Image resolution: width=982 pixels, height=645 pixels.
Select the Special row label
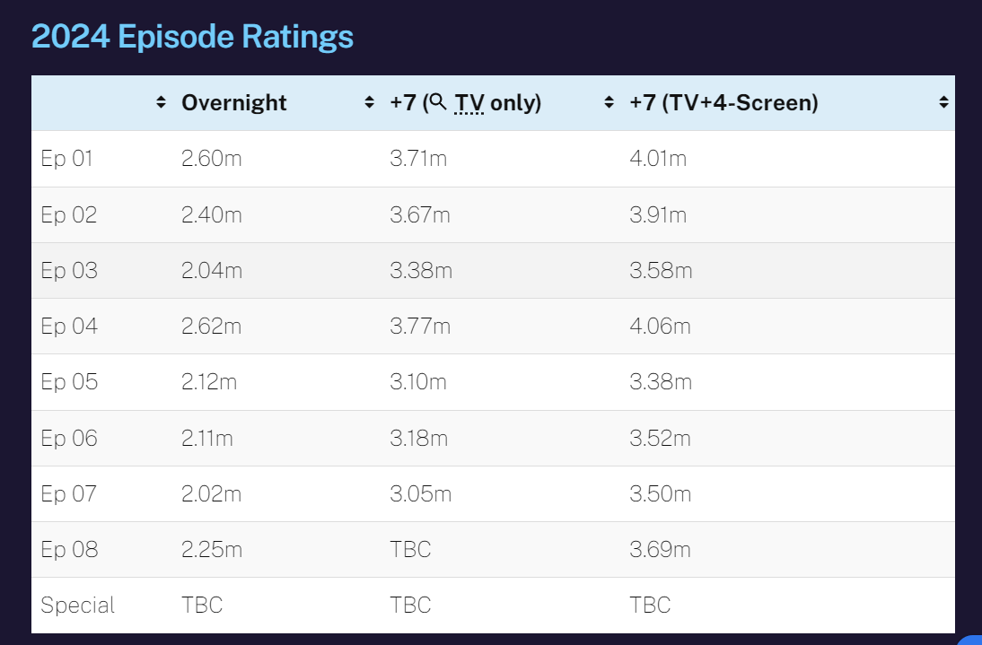pyautogui.click(x=77, y=605)
